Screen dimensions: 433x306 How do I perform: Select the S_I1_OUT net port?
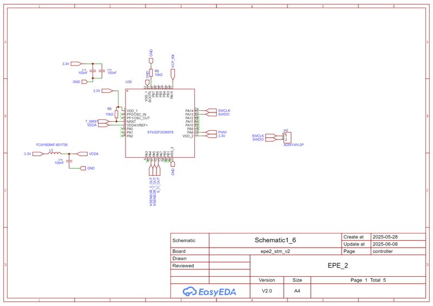click(x=158, y=170)
